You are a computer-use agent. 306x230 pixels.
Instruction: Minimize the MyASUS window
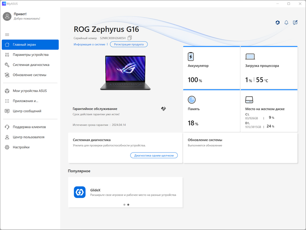point(278,4)
